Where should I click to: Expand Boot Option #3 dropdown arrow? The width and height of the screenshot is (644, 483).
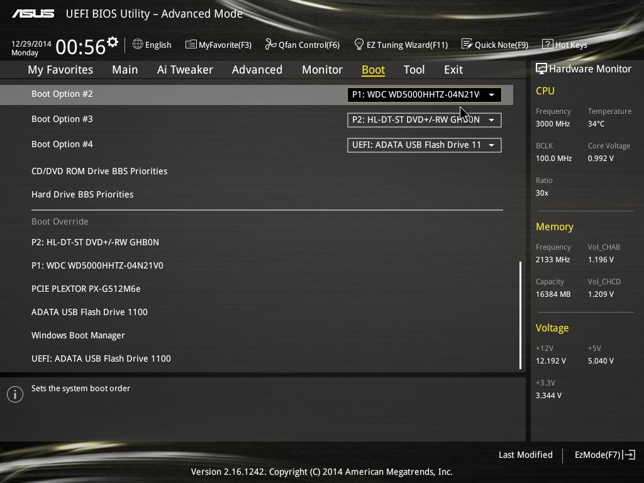pyautogui.click(x=491, y=120)
